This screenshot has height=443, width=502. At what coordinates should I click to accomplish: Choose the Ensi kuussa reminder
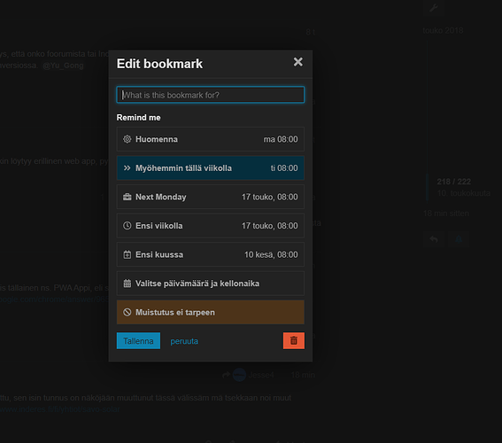pyautogui.click(x=211, y=254)
